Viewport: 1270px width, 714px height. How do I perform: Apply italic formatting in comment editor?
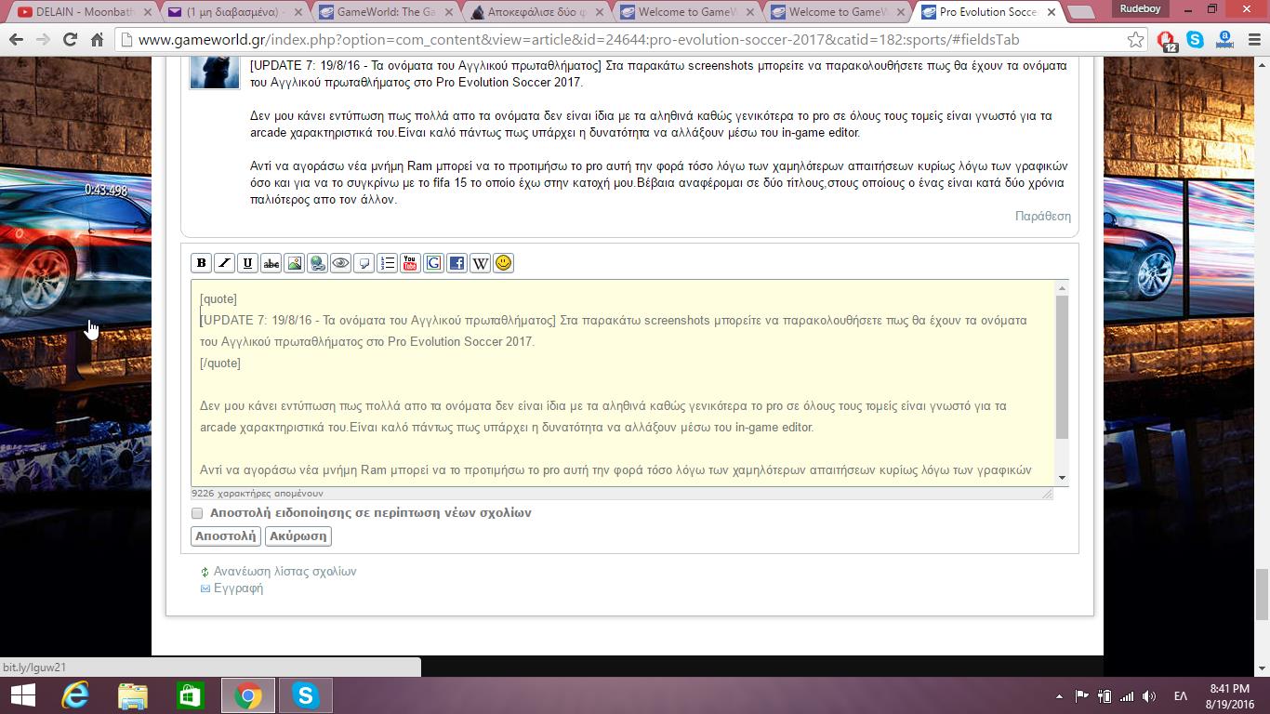tap(224, 263)
